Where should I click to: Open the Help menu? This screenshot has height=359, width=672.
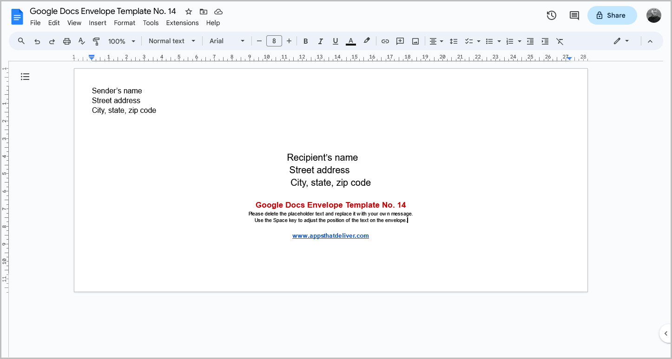[213, 23]
